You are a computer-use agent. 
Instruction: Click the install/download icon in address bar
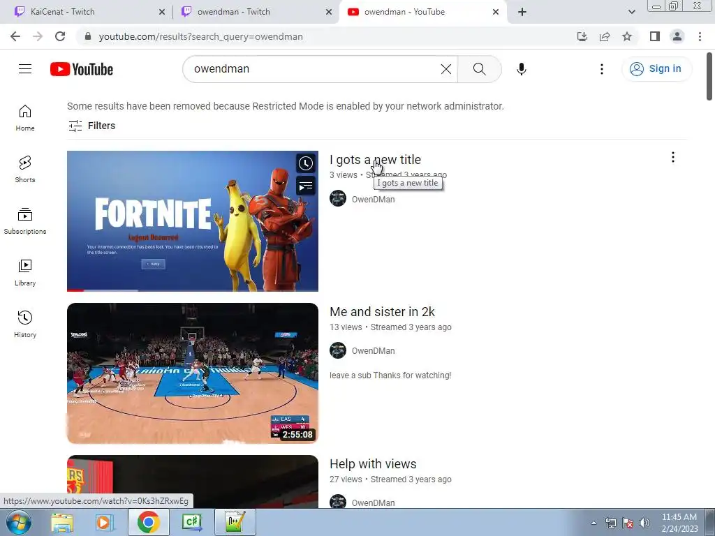[582, 36]
